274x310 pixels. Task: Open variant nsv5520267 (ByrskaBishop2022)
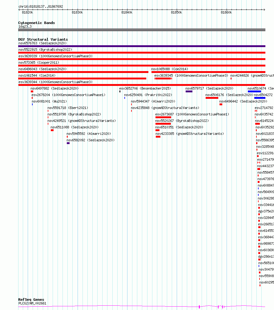182,121
